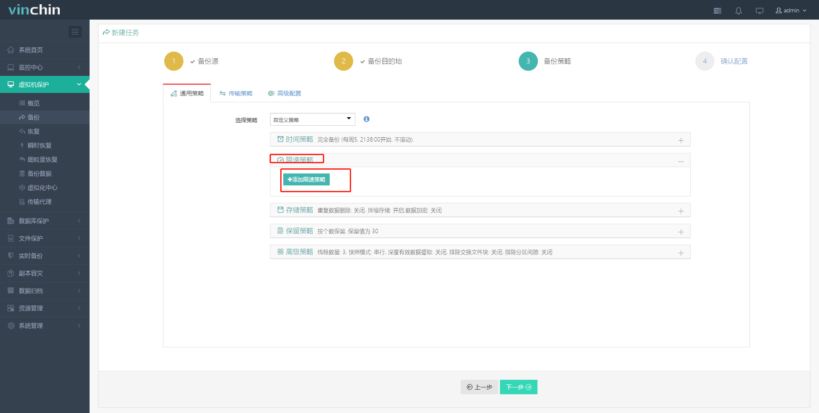Click step 2 备份目的地 circle
The height and width of the screenshot is (413, 819).
coord(343,61)
